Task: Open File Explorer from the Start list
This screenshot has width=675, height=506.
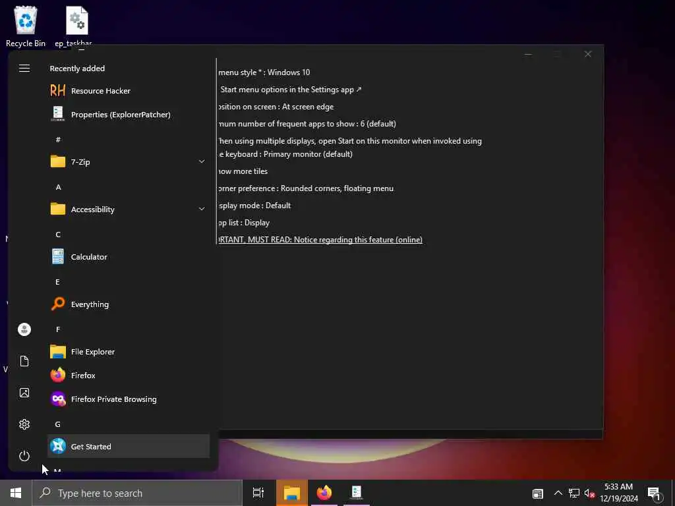Action: pyautogui.click(x=129, y=352)
